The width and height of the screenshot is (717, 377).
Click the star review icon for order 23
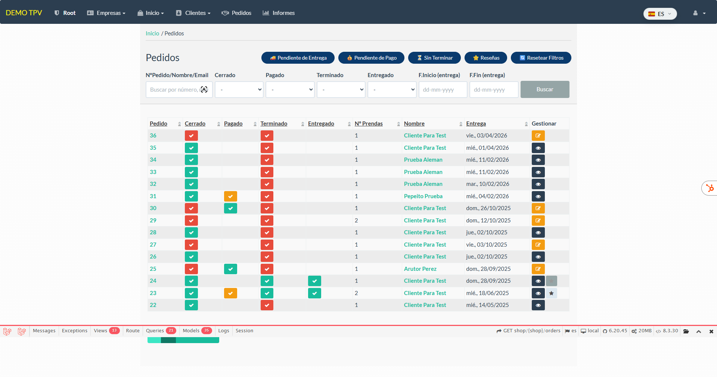(x=551, y=293)
